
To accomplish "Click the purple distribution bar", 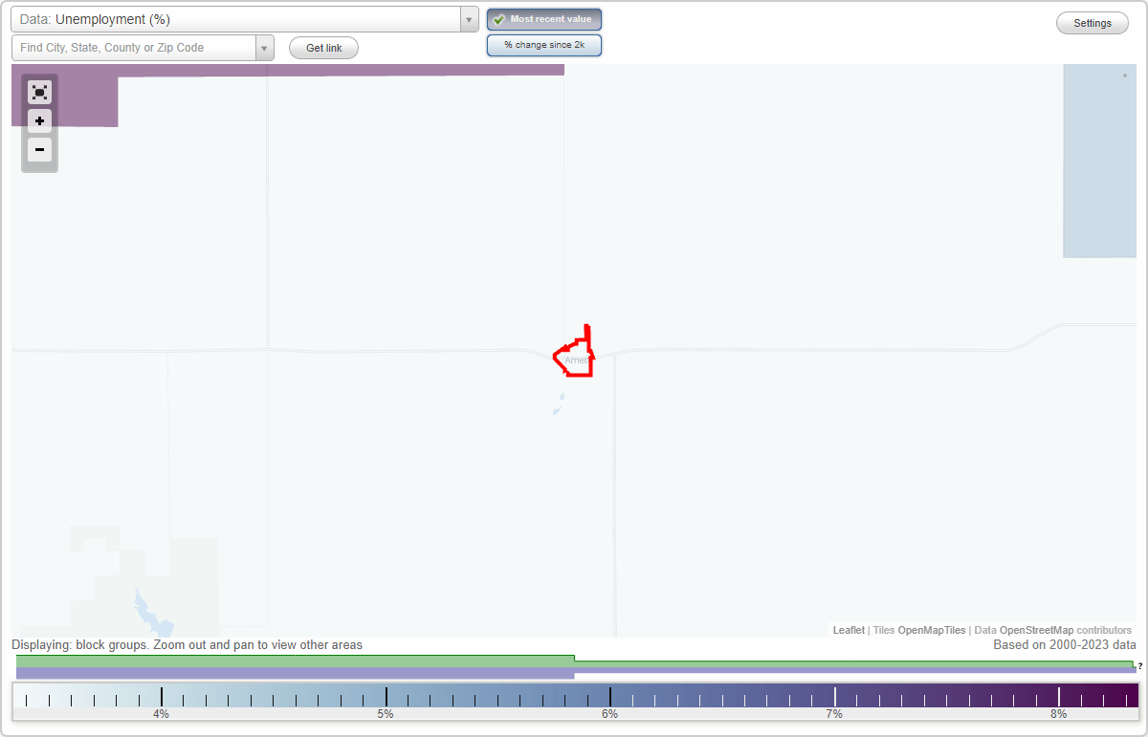I will [295, 673].
